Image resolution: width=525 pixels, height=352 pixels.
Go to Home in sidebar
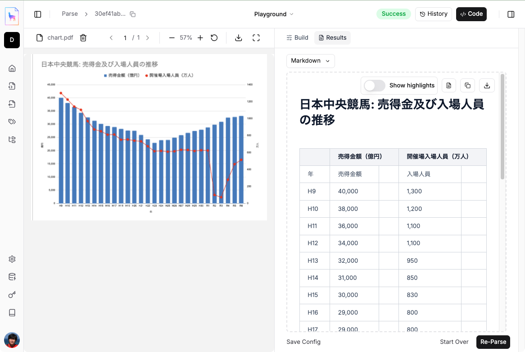12,69
